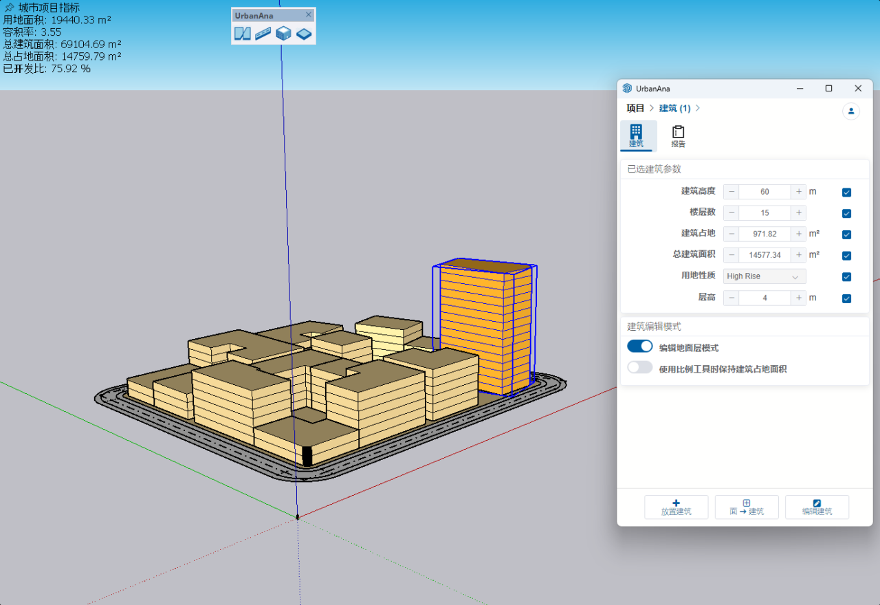The height and width of the screenshot is (605, 880).
Task: Open the 用地性质 High Rise dropdown
Action: click(764, 276)
